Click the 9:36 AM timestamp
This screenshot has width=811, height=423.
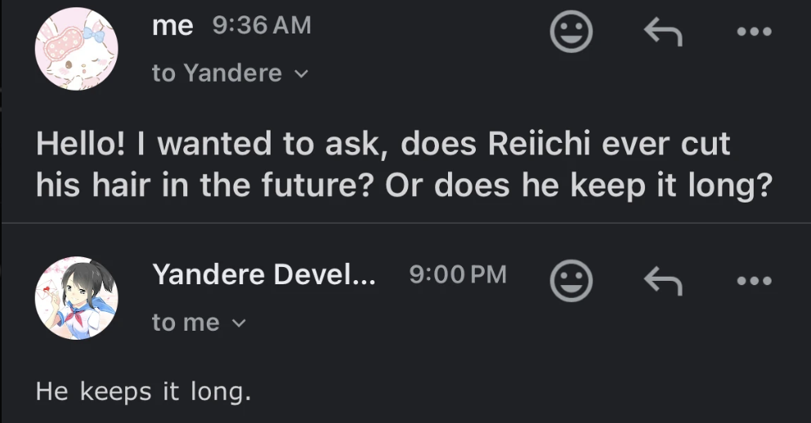click(262, 26)
